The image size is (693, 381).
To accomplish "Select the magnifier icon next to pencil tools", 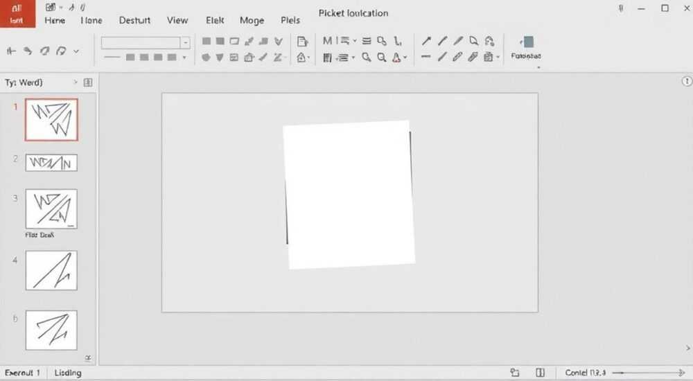I will 473,41.
